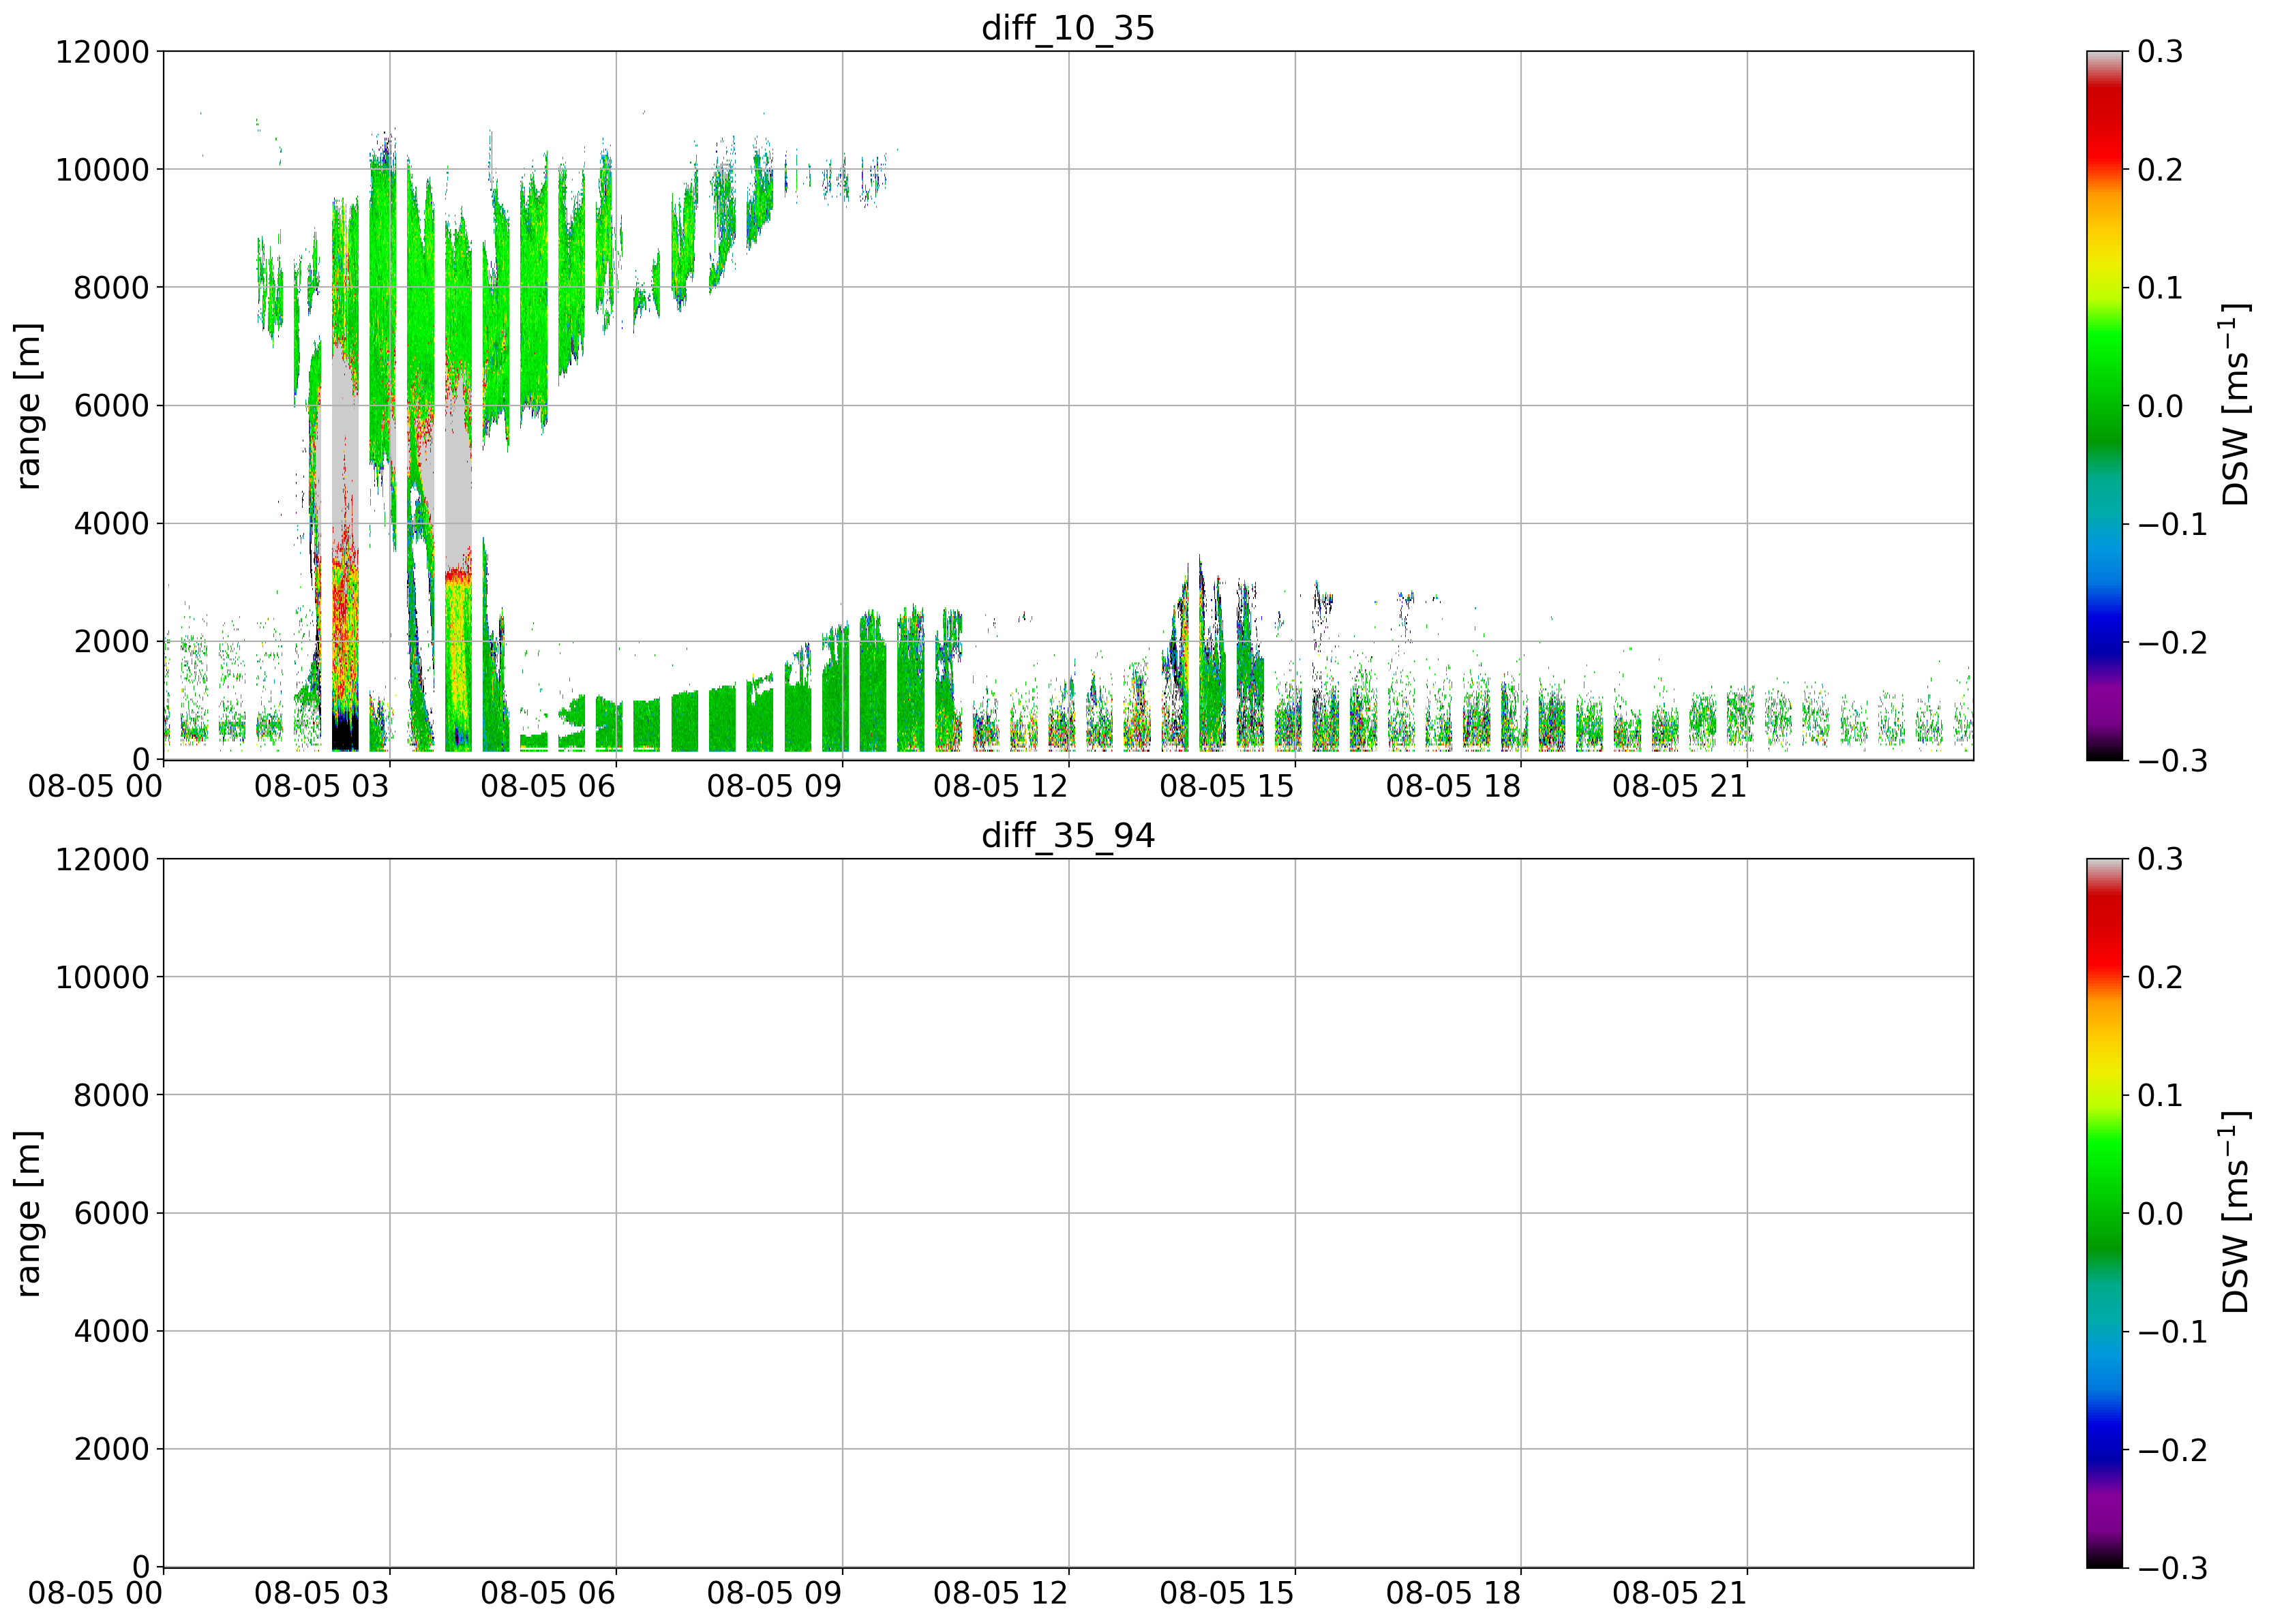Select the 10000 y-tick on diff_35_94

(102, 977)
